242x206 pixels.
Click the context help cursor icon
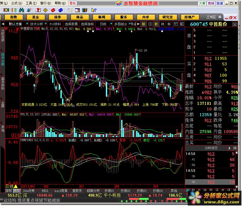point(94,10)
